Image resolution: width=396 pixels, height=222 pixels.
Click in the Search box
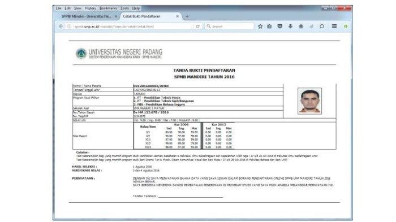tap(229, 26)
